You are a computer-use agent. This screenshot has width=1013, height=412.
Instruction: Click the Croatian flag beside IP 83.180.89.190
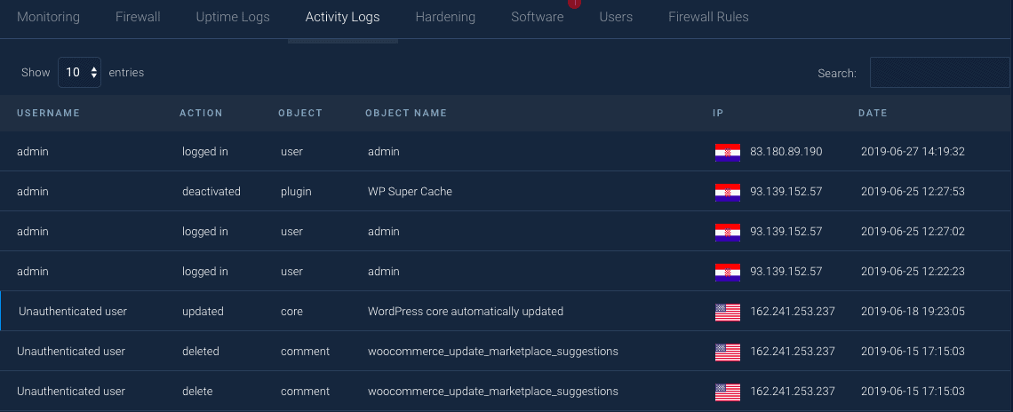click(x=728, y=152)
